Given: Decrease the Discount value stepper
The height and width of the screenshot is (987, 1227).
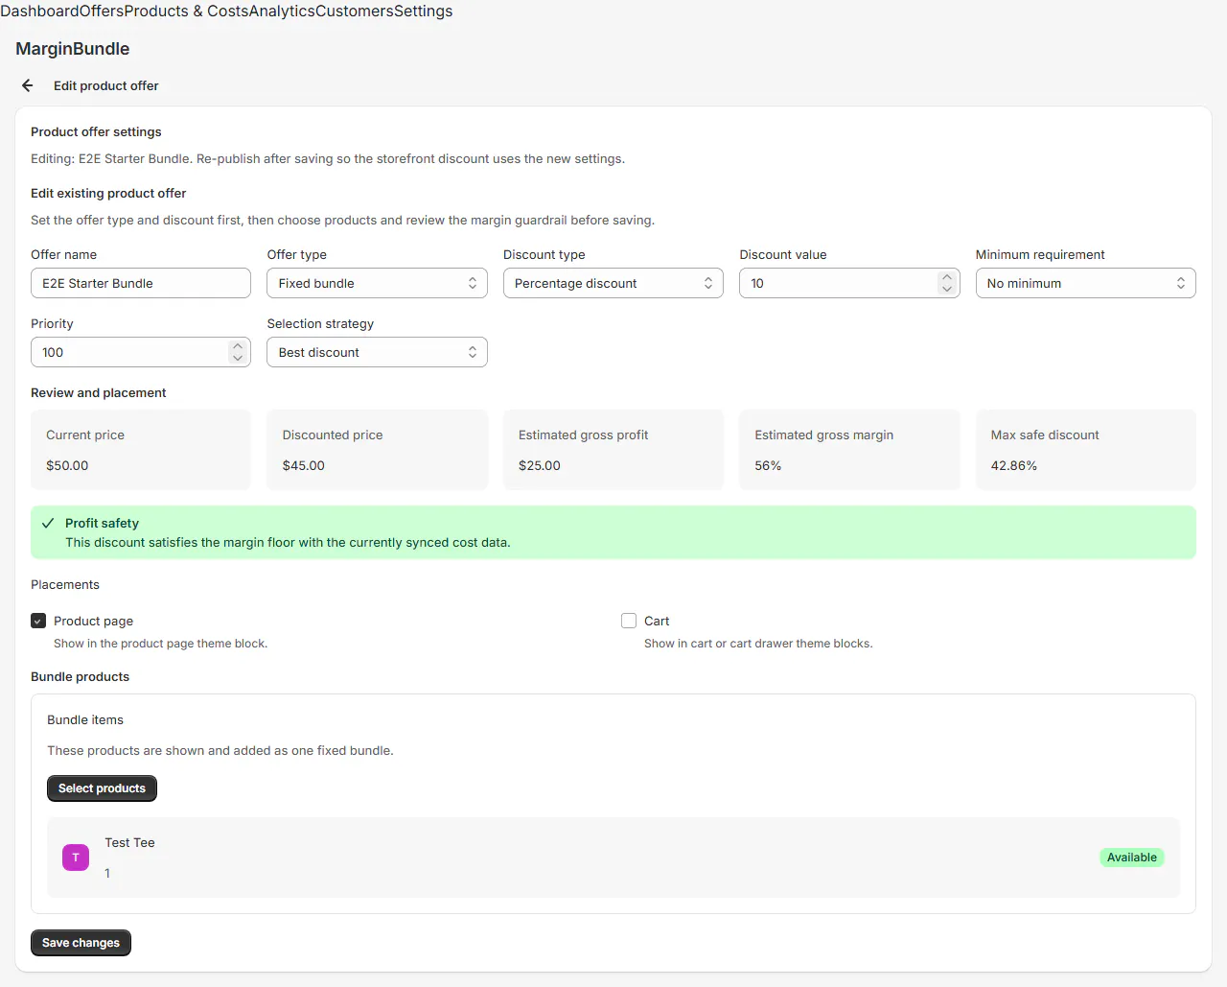Looking at the screenshot, I should tap(947, 289).
